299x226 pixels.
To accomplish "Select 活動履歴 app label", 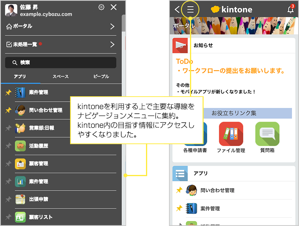I will (x=39, y=146).
